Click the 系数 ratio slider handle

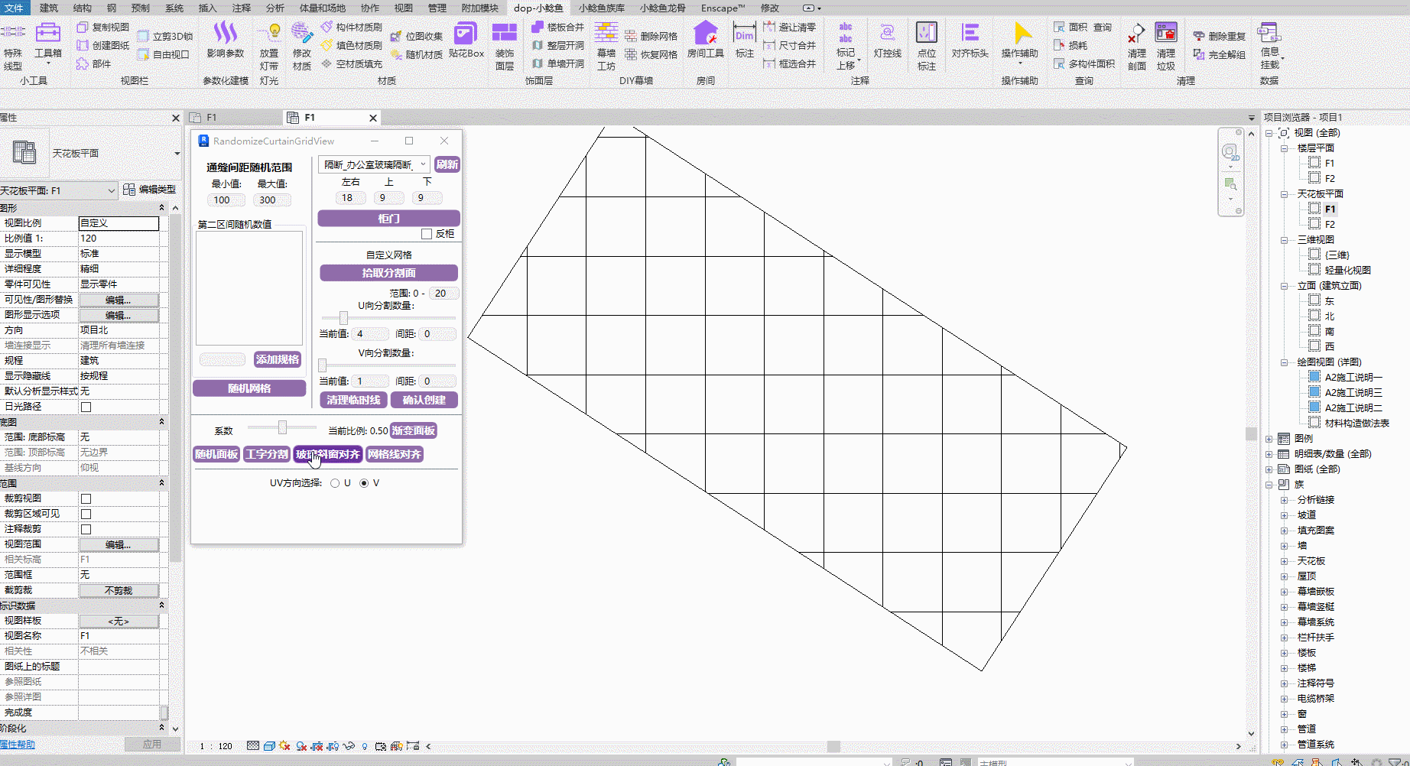(x=282, y=427)
